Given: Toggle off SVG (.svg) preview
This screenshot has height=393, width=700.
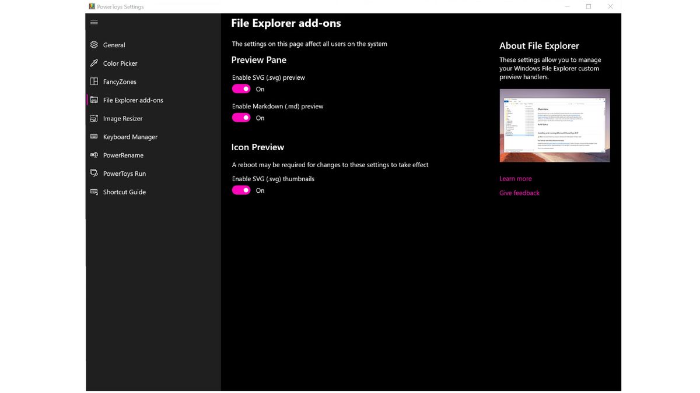Looking at the screenshot, I should [x=241, y=88].
